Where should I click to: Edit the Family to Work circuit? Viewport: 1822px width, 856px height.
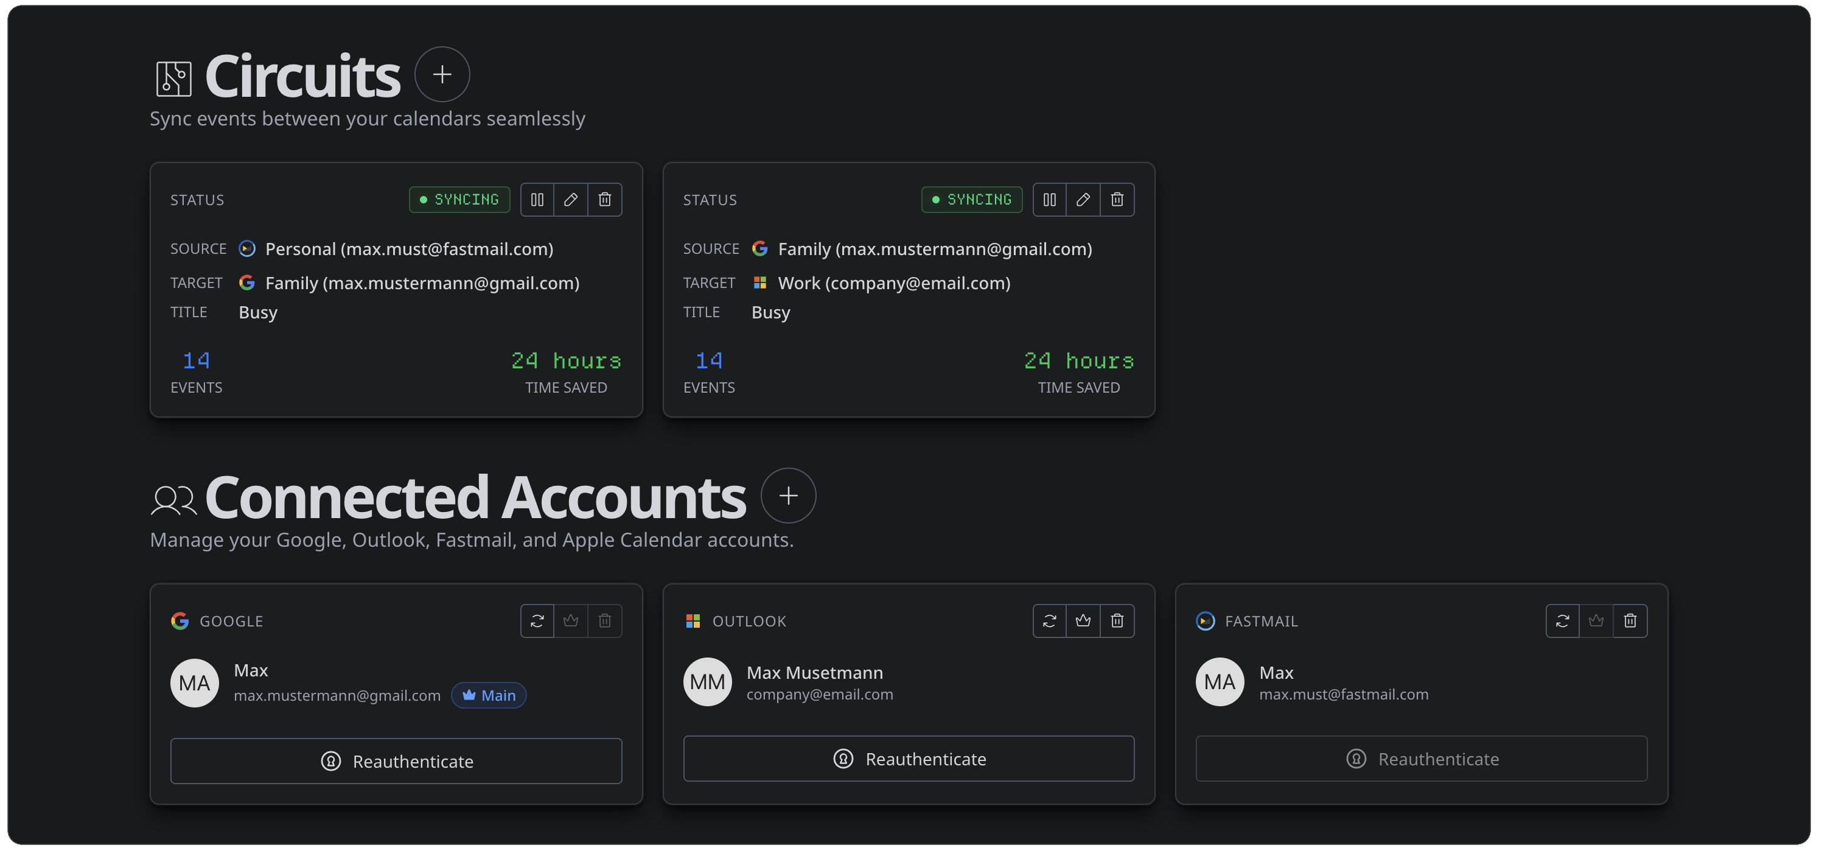click(x=1083, y=200)
